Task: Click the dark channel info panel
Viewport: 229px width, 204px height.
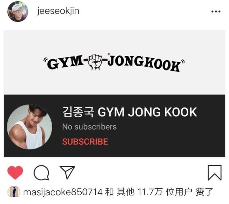Action: click(x=114, y=126)
